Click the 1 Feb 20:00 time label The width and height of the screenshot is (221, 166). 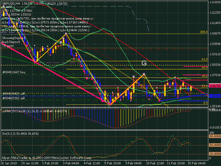[50, 163]
